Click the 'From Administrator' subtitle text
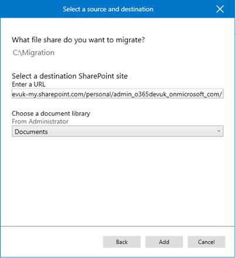The image size is (236, 258). coord(40,122)
